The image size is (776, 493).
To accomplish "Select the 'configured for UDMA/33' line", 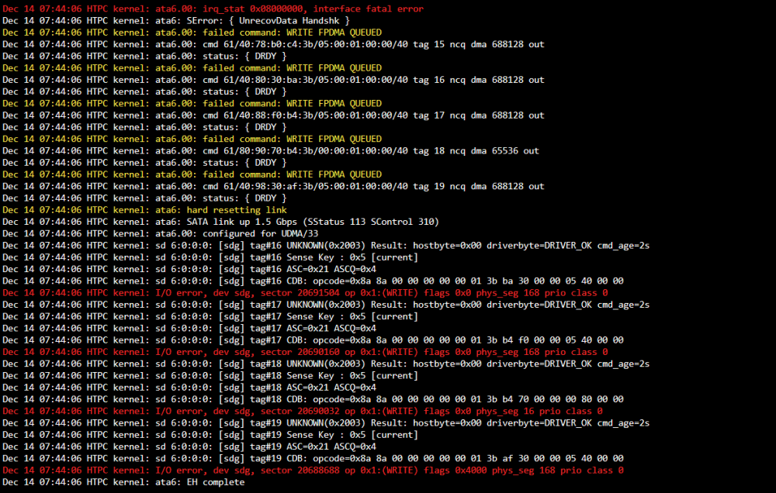I will click(161, 234).
